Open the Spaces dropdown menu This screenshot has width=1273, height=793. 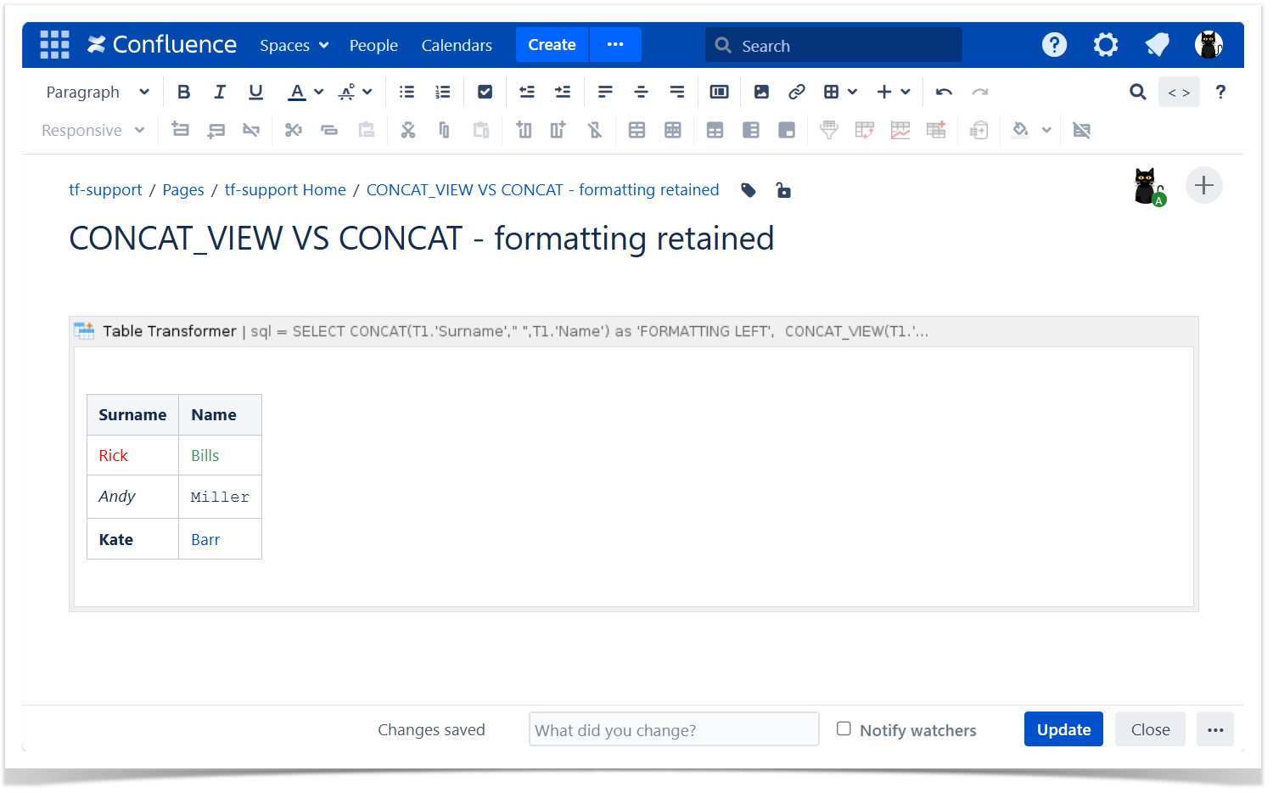click(x=294, y=45)
